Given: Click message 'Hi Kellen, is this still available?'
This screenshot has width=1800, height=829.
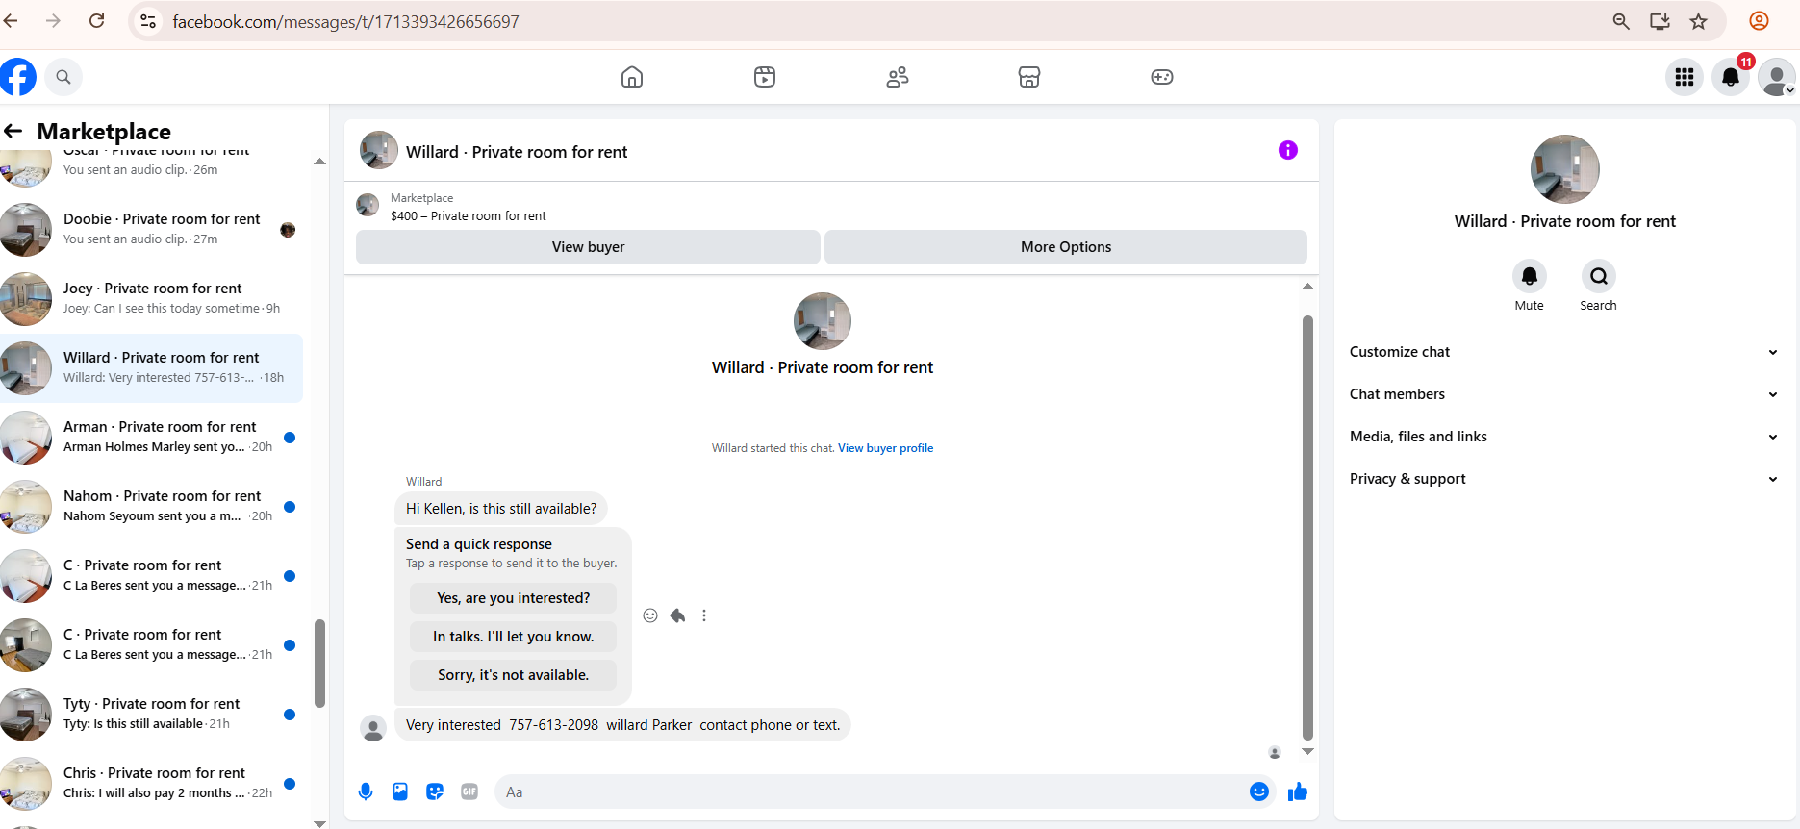Looking at the screenshot, I should tap(501, 509).
